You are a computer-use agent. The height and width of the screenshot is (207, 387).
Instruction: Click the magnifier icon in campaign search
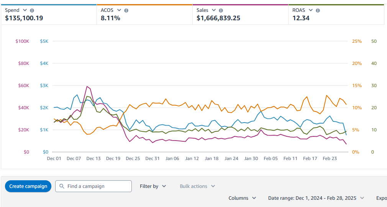tap(62, 186)
